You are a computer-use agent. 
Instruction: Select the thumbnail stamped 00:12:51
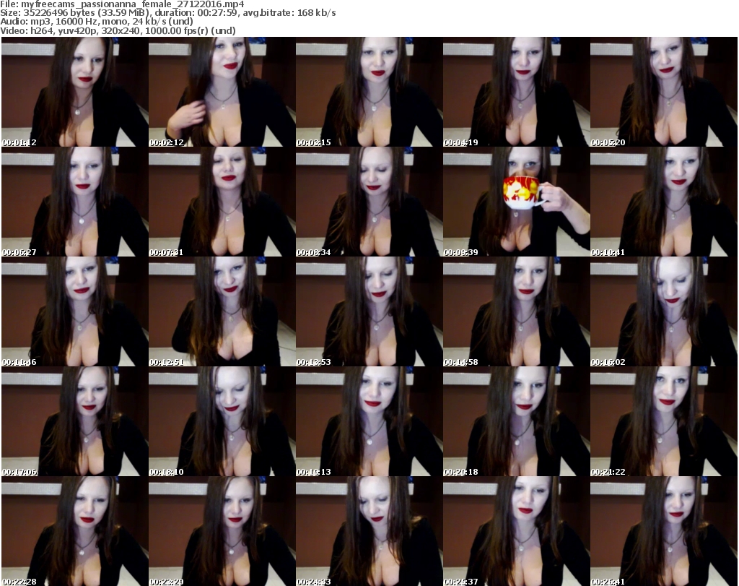pos(222,311)
